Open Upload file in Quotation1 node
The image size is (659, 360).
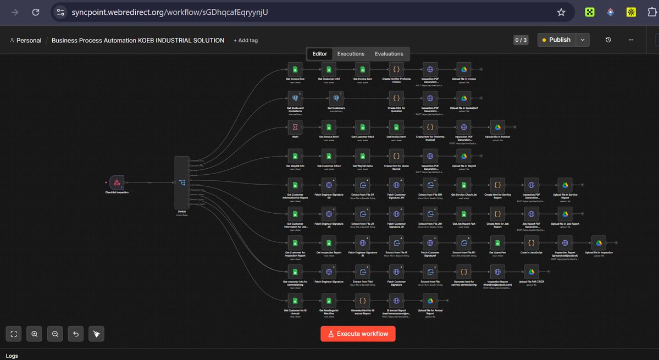[x=464, y=98]
